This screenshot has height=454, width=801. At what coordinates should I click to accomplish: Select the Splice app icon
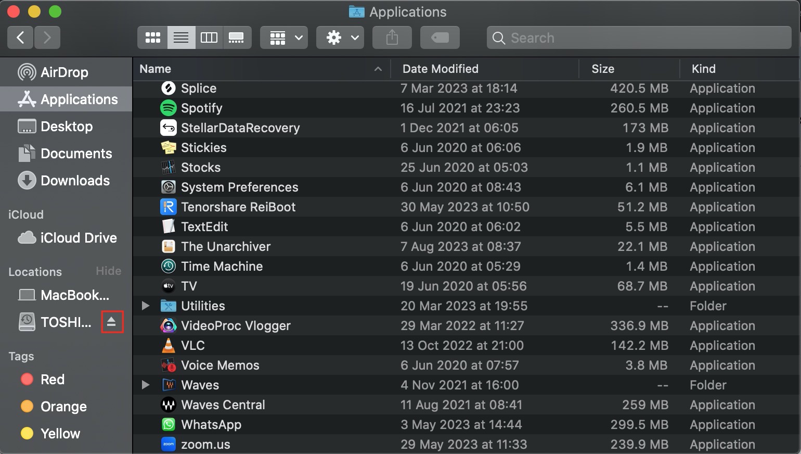point(168,88)
